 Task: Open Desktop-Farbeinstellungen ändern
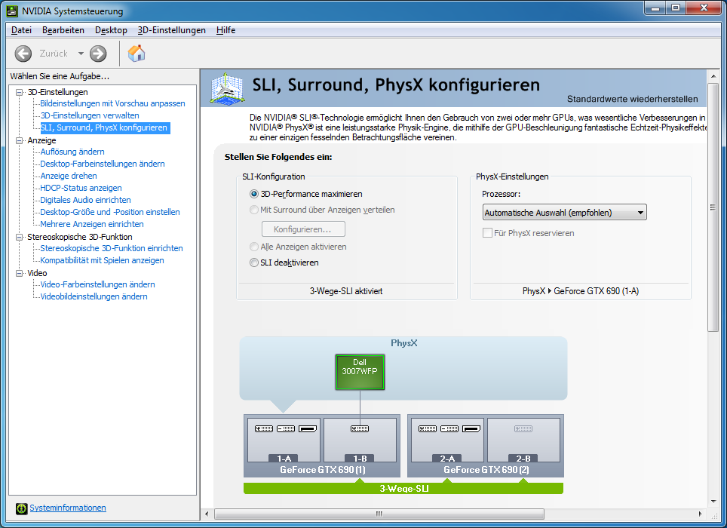click(x=103, y=164)
